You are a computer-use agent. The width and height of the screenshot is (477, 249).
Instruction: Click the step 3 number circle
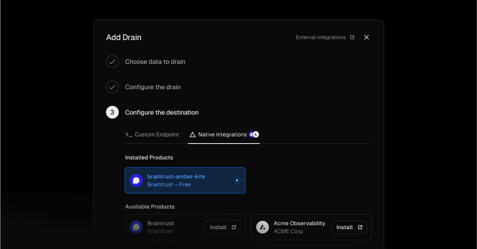pos(112,113)
